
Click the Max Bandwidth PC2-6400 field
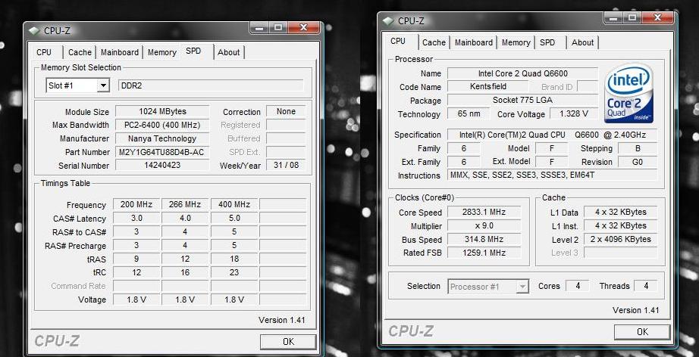point(162,125)
